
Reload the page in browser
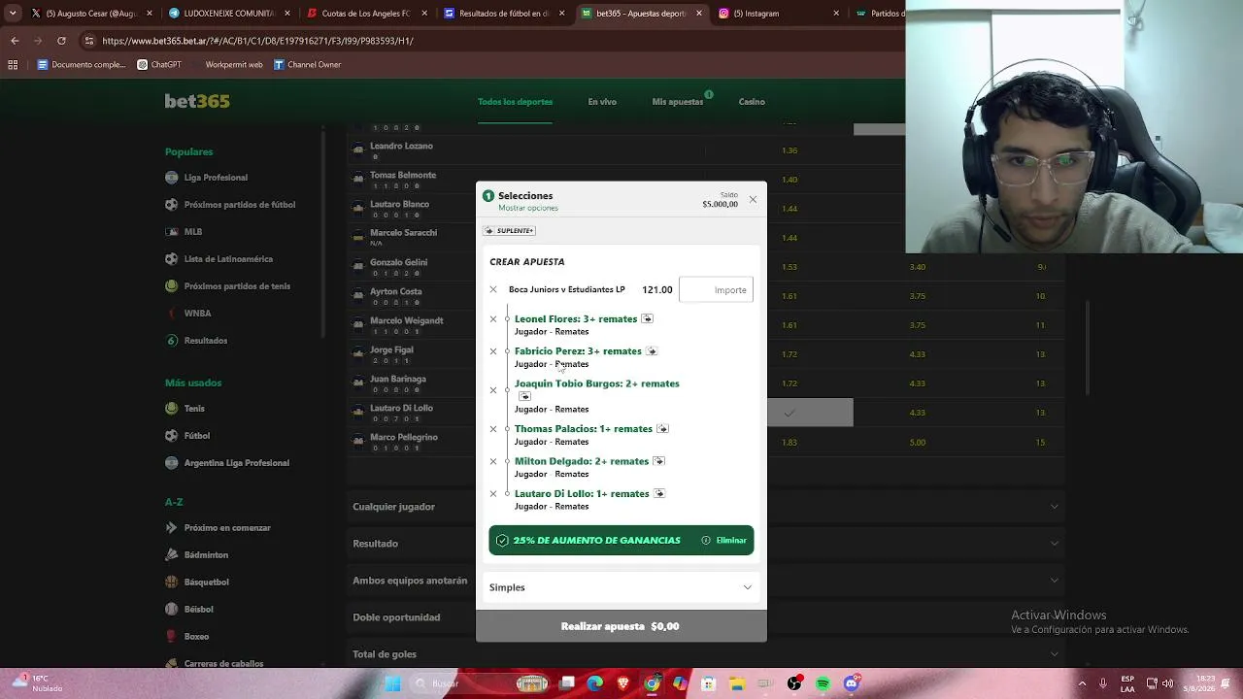click(61, 41)
